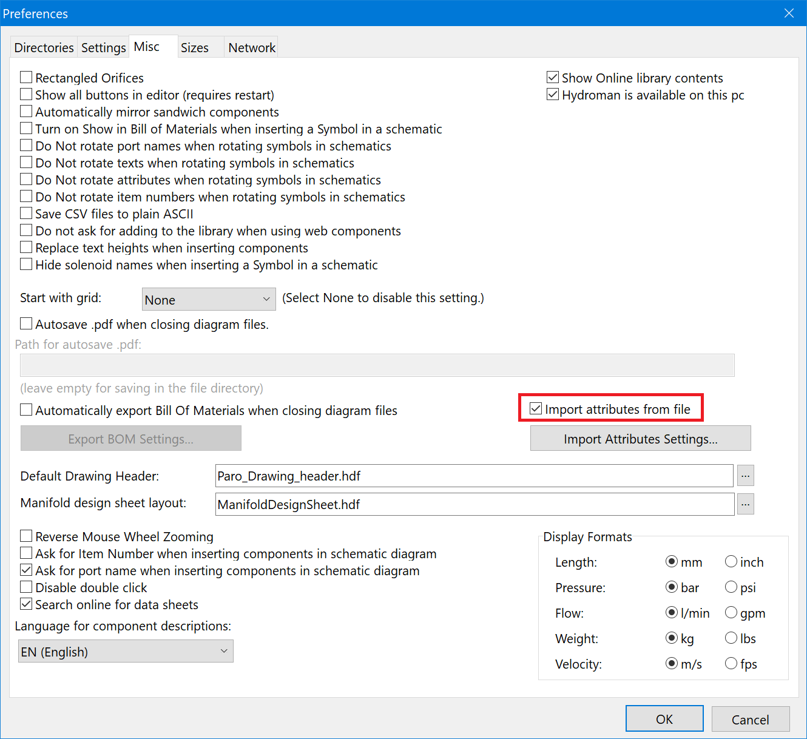807x739 pixels.
Task: Uncheck Import attributes from file
Action: point(535,408)
